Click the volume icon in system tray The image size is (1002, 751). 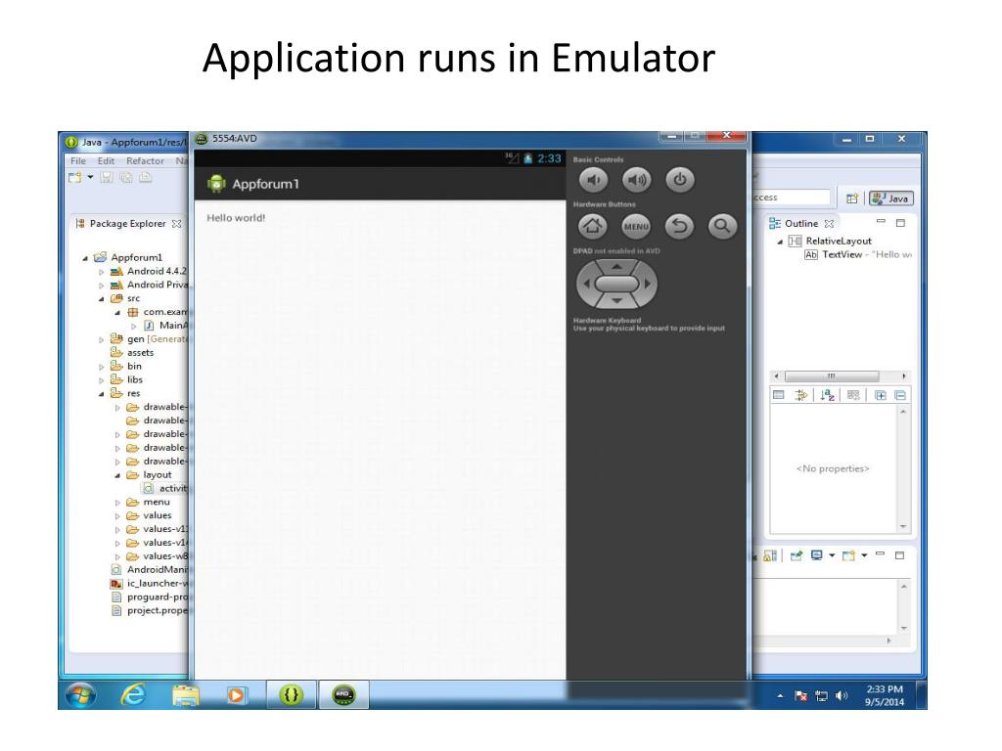(x=841, y=696)
